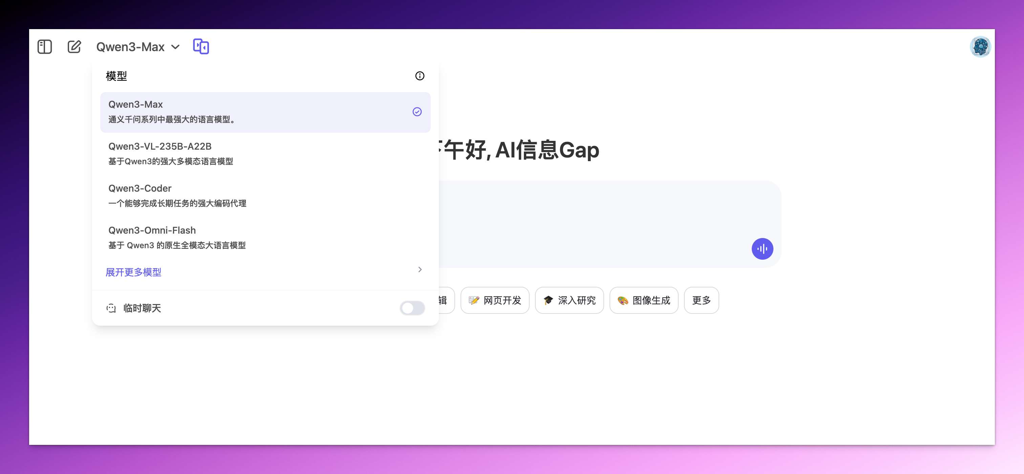1024x474 pixels.
Task: Click the 模型 panel header text
Action: (116, 76)
